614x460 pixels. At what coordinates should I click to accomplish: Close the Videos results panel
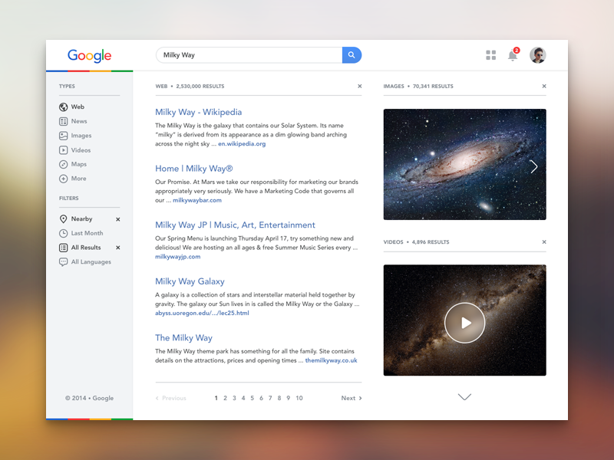point(544,242)
